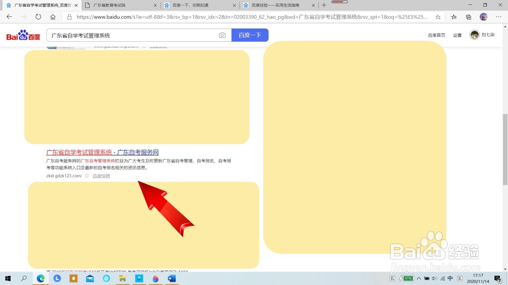508x285 pixels.
Task: Open the zkxt.gdzk123.com URL link
Action: 64,176
